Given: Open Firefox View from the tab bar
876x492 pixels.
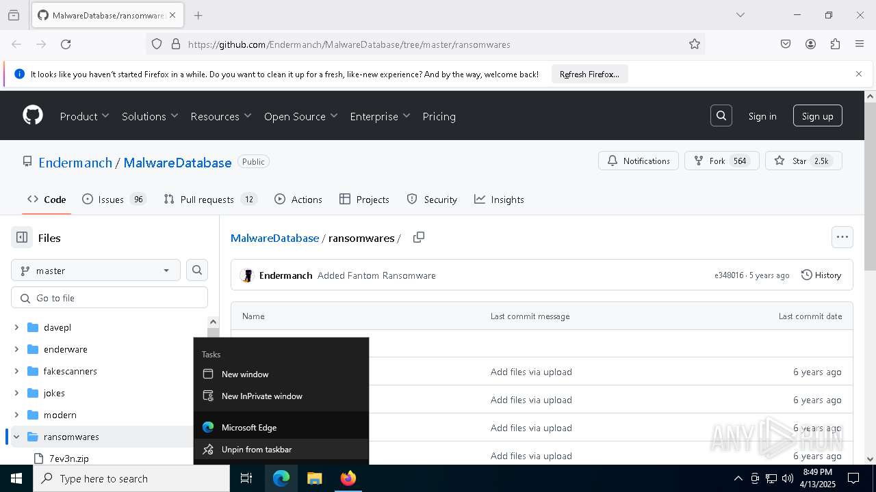Looking at the screenshot, I should coord(14,15).
